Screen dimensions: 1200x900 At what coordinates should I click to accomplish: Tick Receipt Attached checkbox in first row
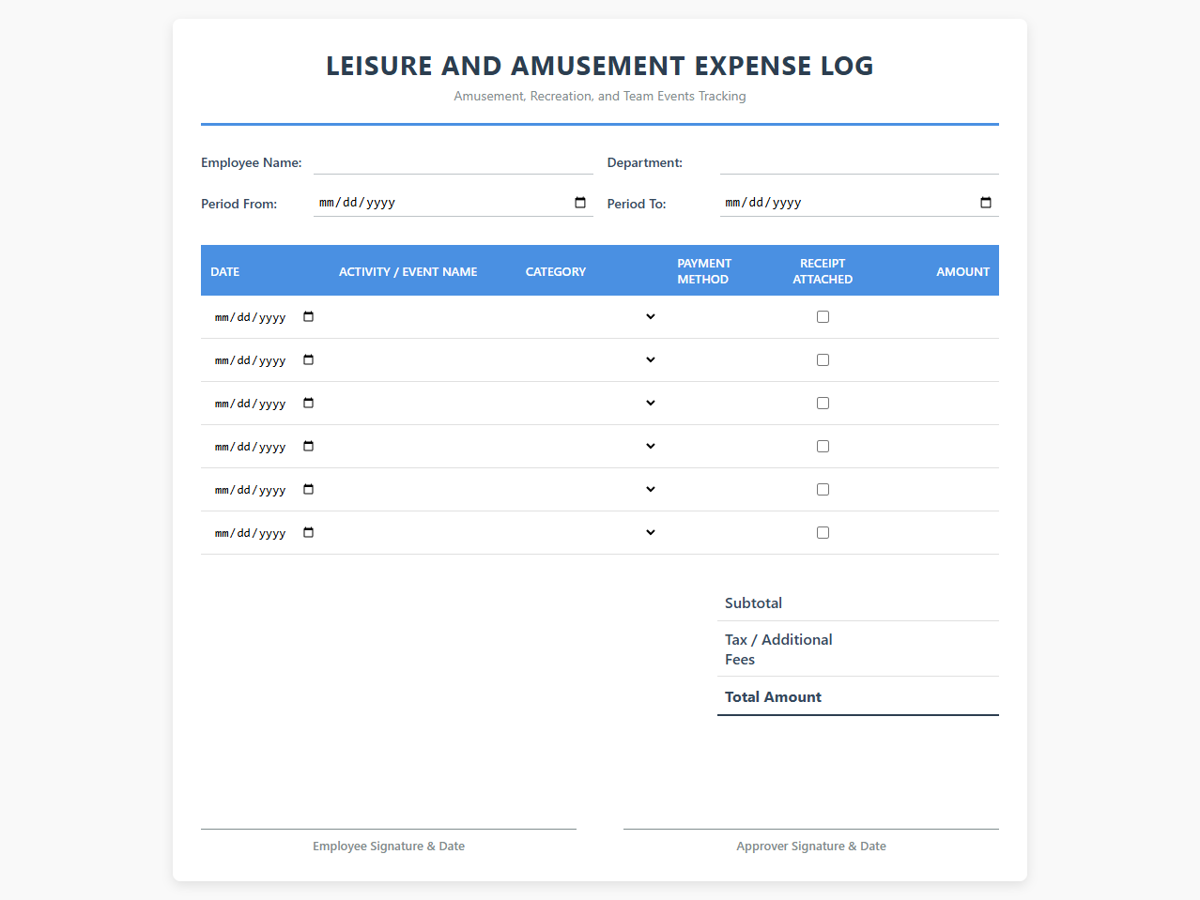pyautogui.click(x=823, y=317)
